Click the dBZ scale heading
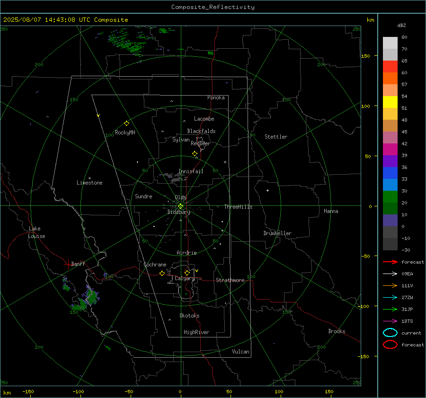Viewport: 426px width, 398px height. coord(401,25)
